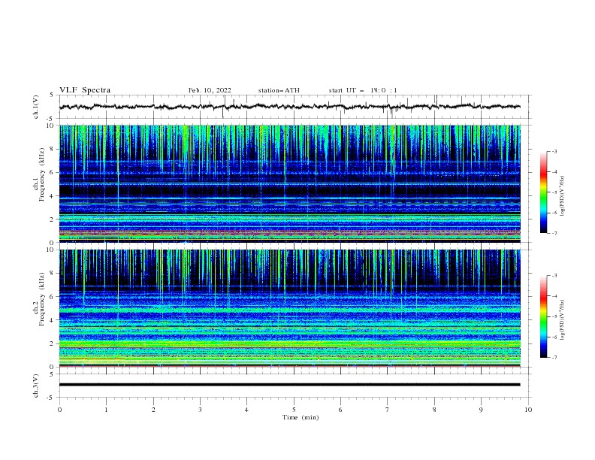Click the "ch.3(V)" waveform axis label

pyautogui.click(x=36, y=386)
